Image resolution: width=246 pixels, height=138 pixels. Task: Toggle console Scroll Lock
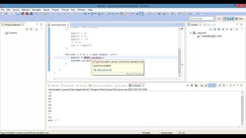[206, 85]
